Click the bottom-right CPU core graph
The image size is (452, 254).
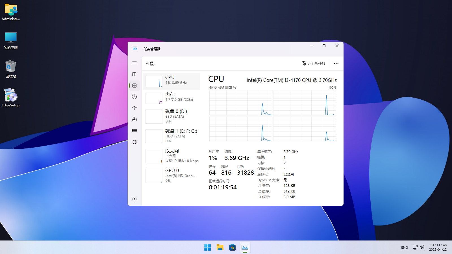coord(305,129)
